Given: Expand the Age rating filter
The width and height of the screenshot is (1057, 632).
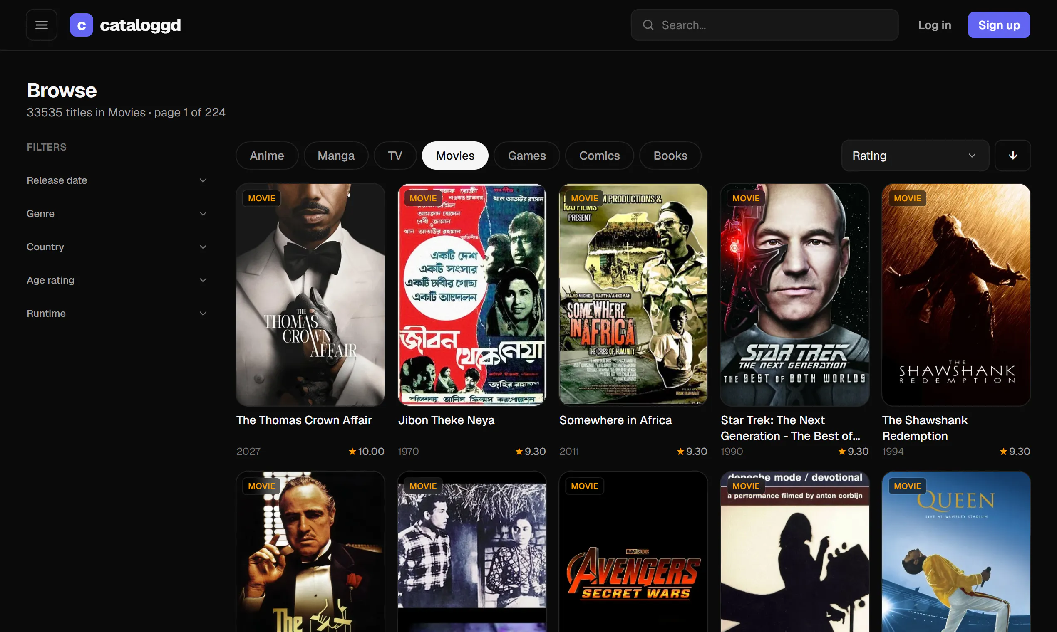Looking at the screenshot, I should pos(117,280).
